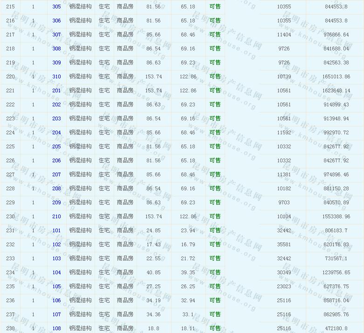Select row index 234 cell
The image size is (364, 333).
click(10, 272)
